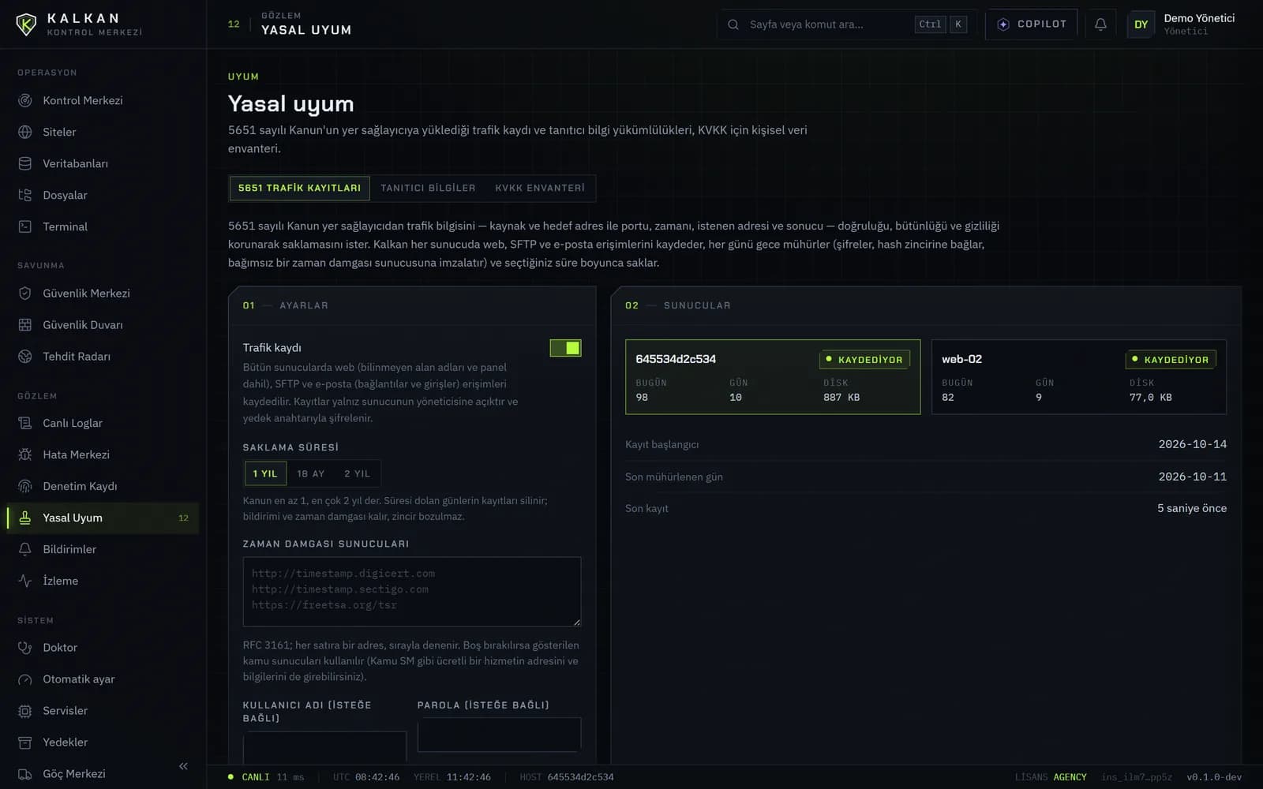Select 1 YIL retention period
Viewport: 1263px width, 789px height.
(x=265, y=473)
